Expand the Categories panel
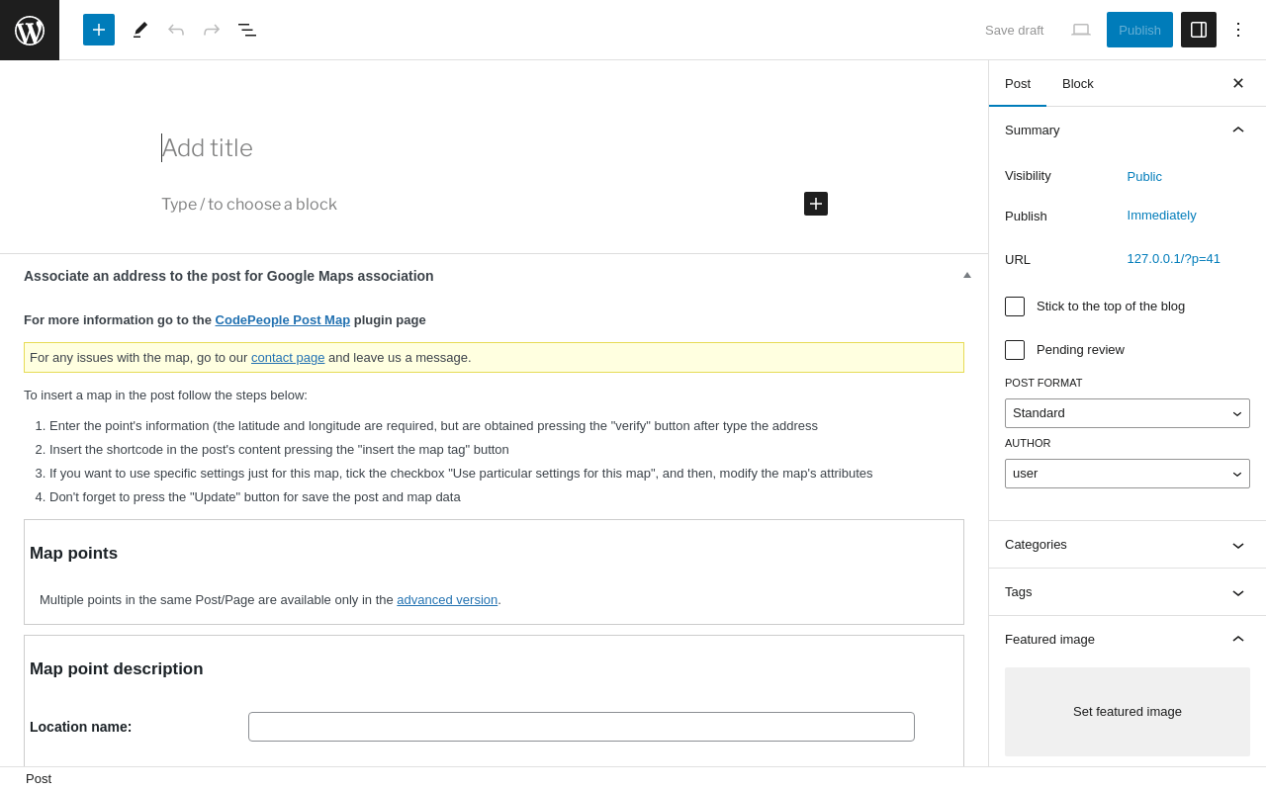 click(x=1128, y=545)
